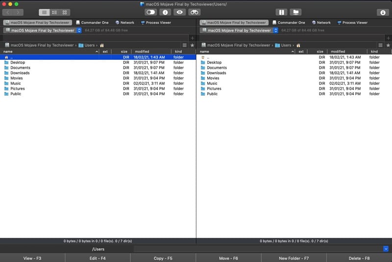The width and height of the screenshot is (392, 262).
Task: Open downloads queue arrow icon
Action: point(383,12)
